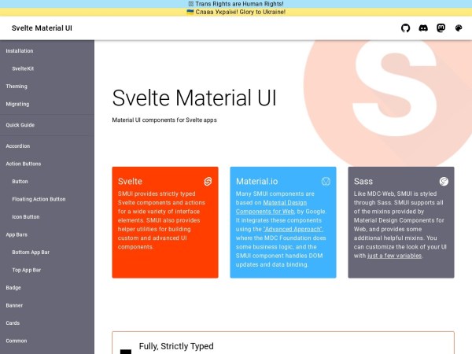
Task: Select SvelteKit under Installation
Action: [x=23, y=68]
